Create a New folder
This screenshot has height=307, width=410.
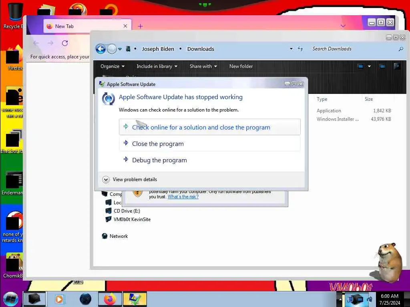[241, 66]
